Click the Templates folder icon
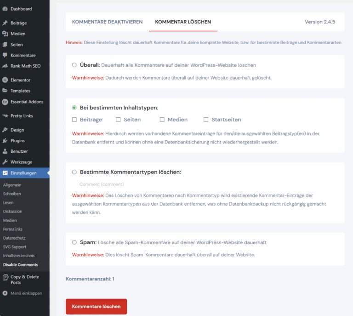The width and height of the screenshot is (353, 316). click(x=5, y=91)
